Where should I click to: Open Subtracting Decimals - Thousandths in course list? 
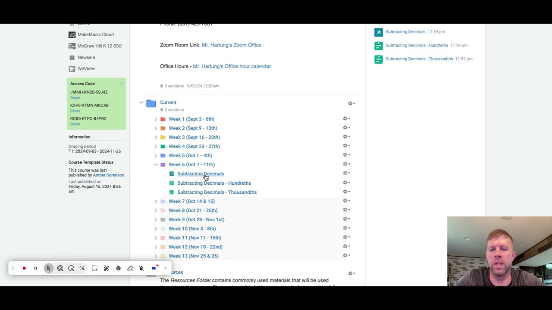coord(217,192)
